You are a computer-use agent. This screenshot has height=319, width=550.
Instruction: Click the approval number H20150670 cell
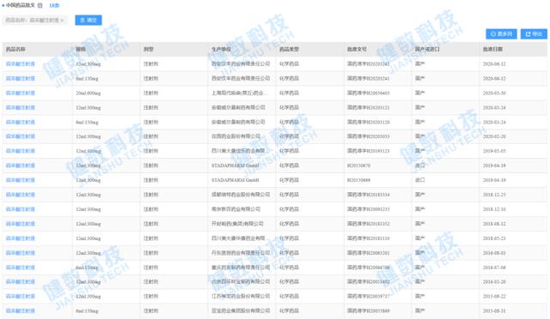tap(358, 166)
